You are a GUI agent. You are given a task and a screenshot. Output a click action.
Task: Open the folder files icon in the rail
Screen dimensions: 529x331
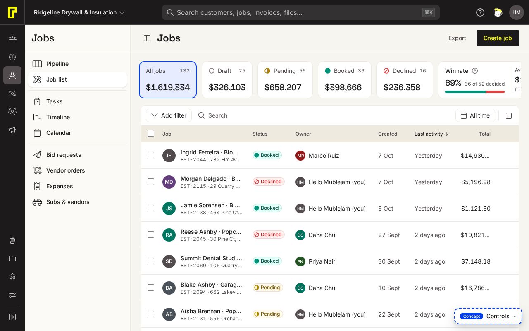point(12,259)
